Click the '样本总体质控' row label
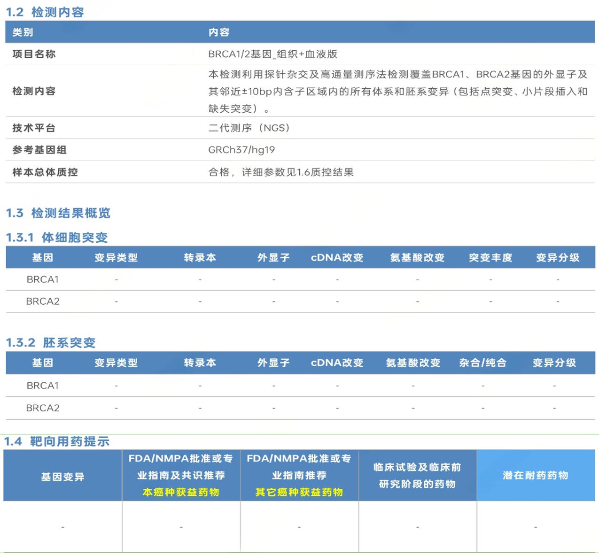Image resolution: width=599 pixels, height=555 pixels. pos(45,172)
